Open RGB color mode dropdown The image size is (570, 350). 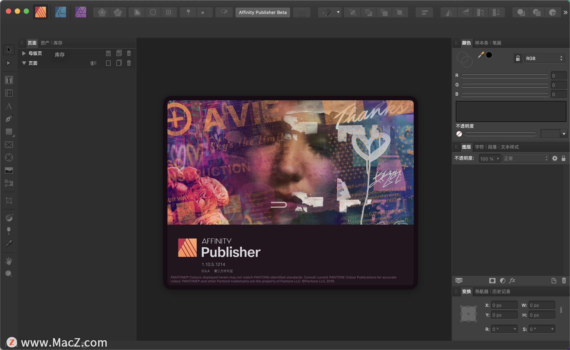[544, 58]
